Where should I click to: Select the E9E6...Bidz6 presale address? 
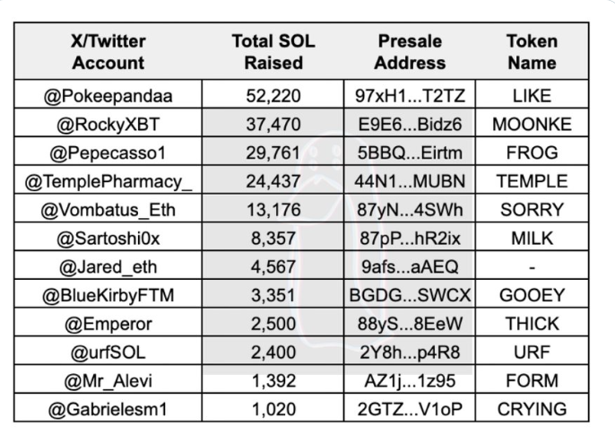[410, 124]
